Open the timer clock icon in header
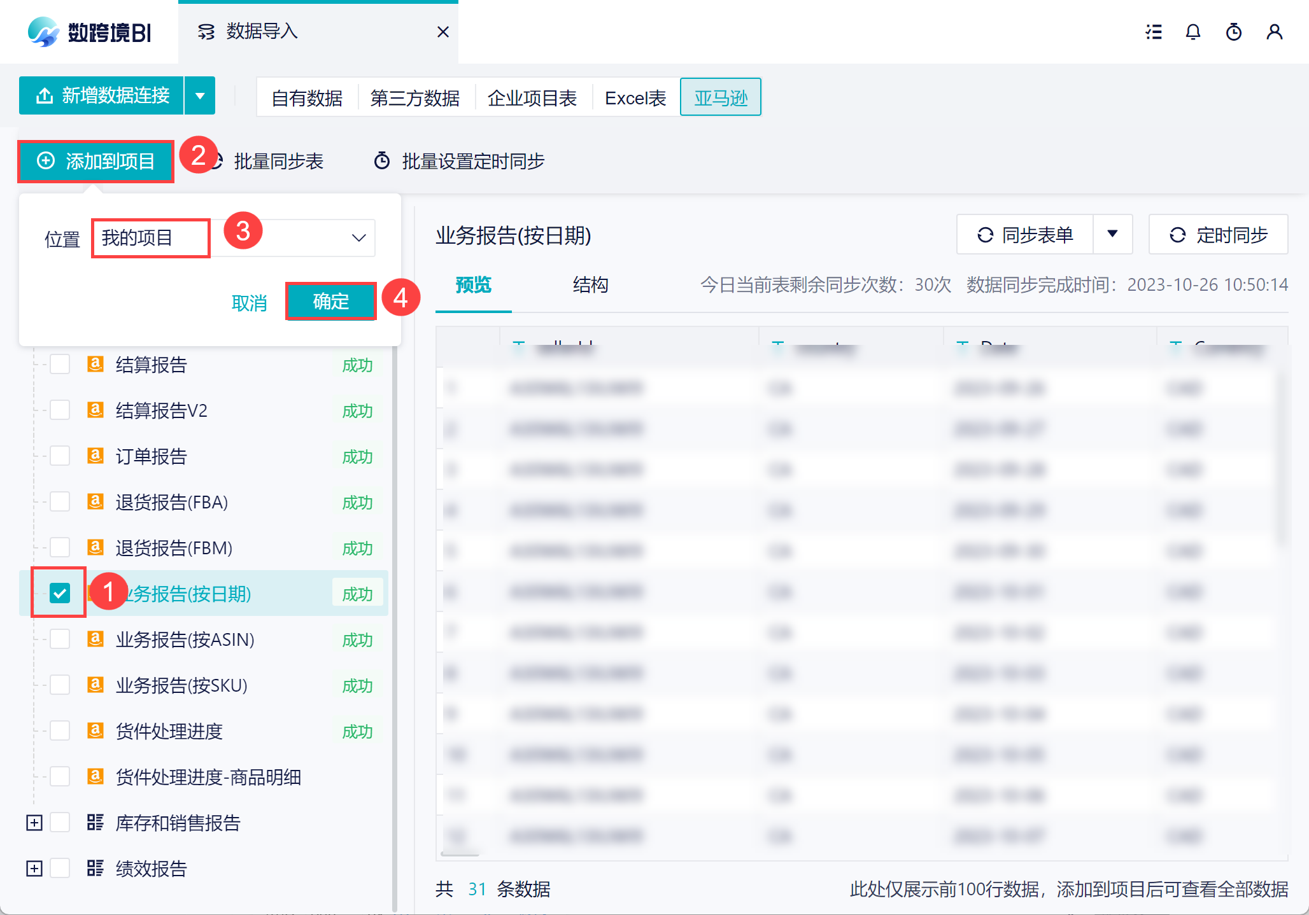Viewport: 1309px width, 915px height. coord(1233,32)
